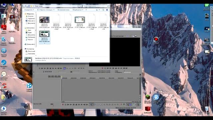
Task: Select Музыка library in navigation pane
Action: click(x=29, y=39)
